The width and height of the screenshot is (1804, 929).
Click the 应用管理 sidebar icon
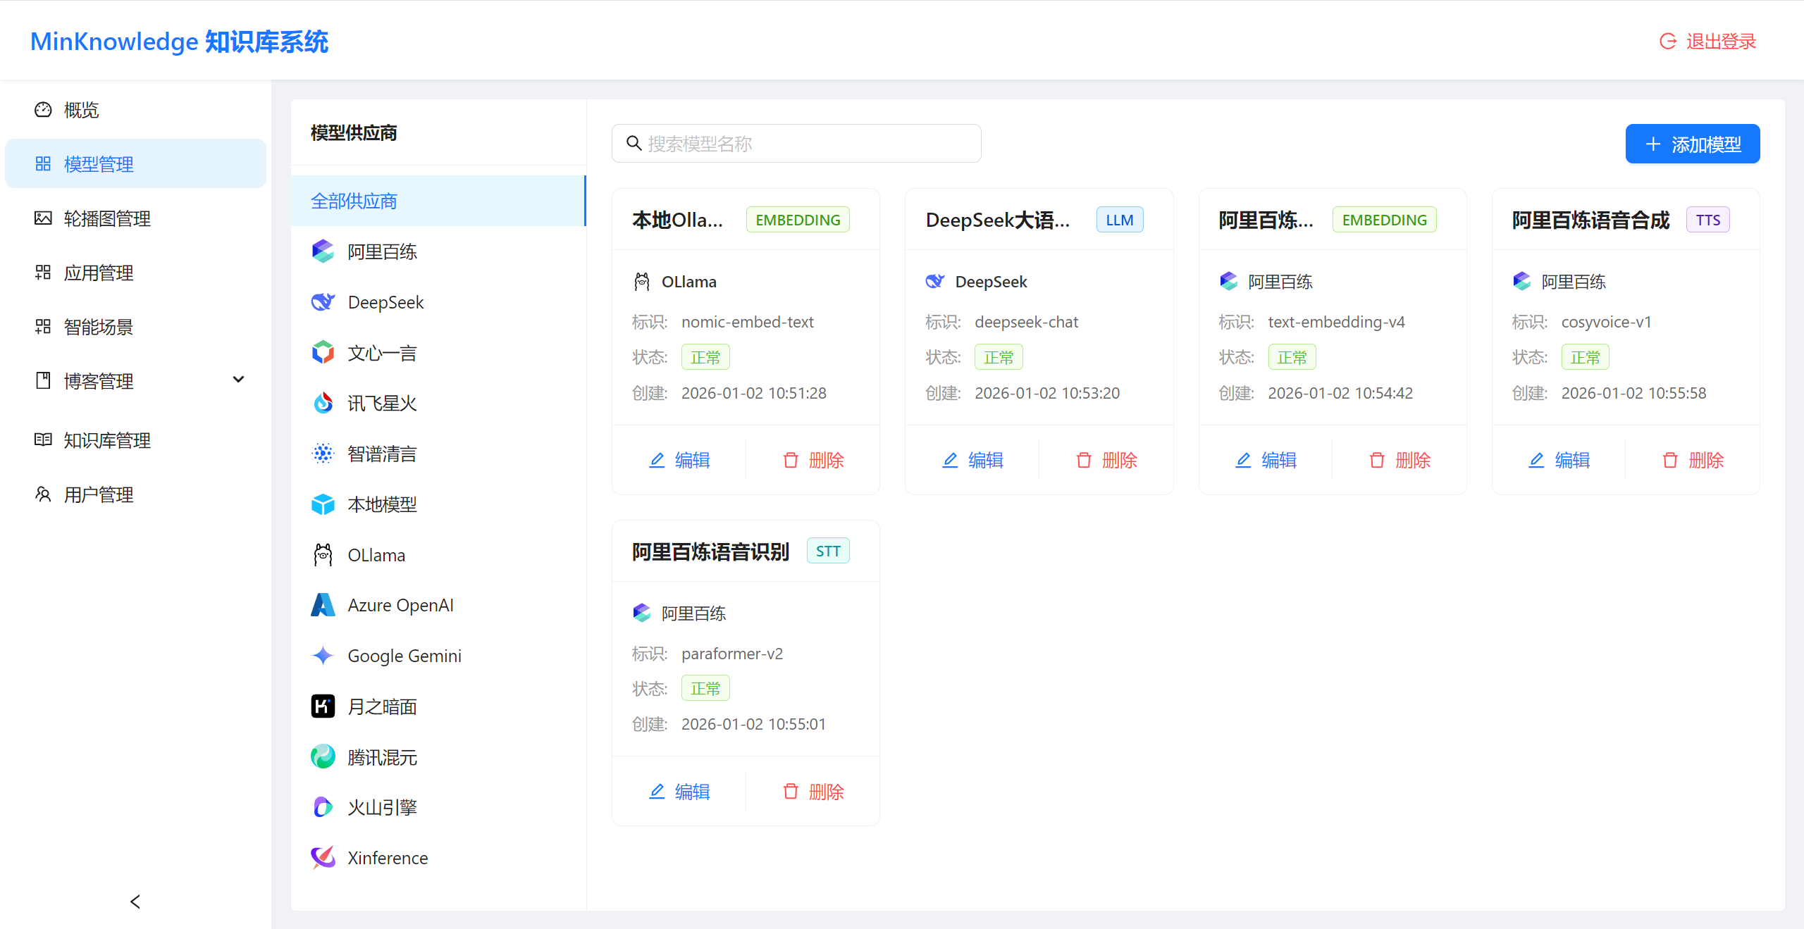pyautogui.click(x=42, y=273)
